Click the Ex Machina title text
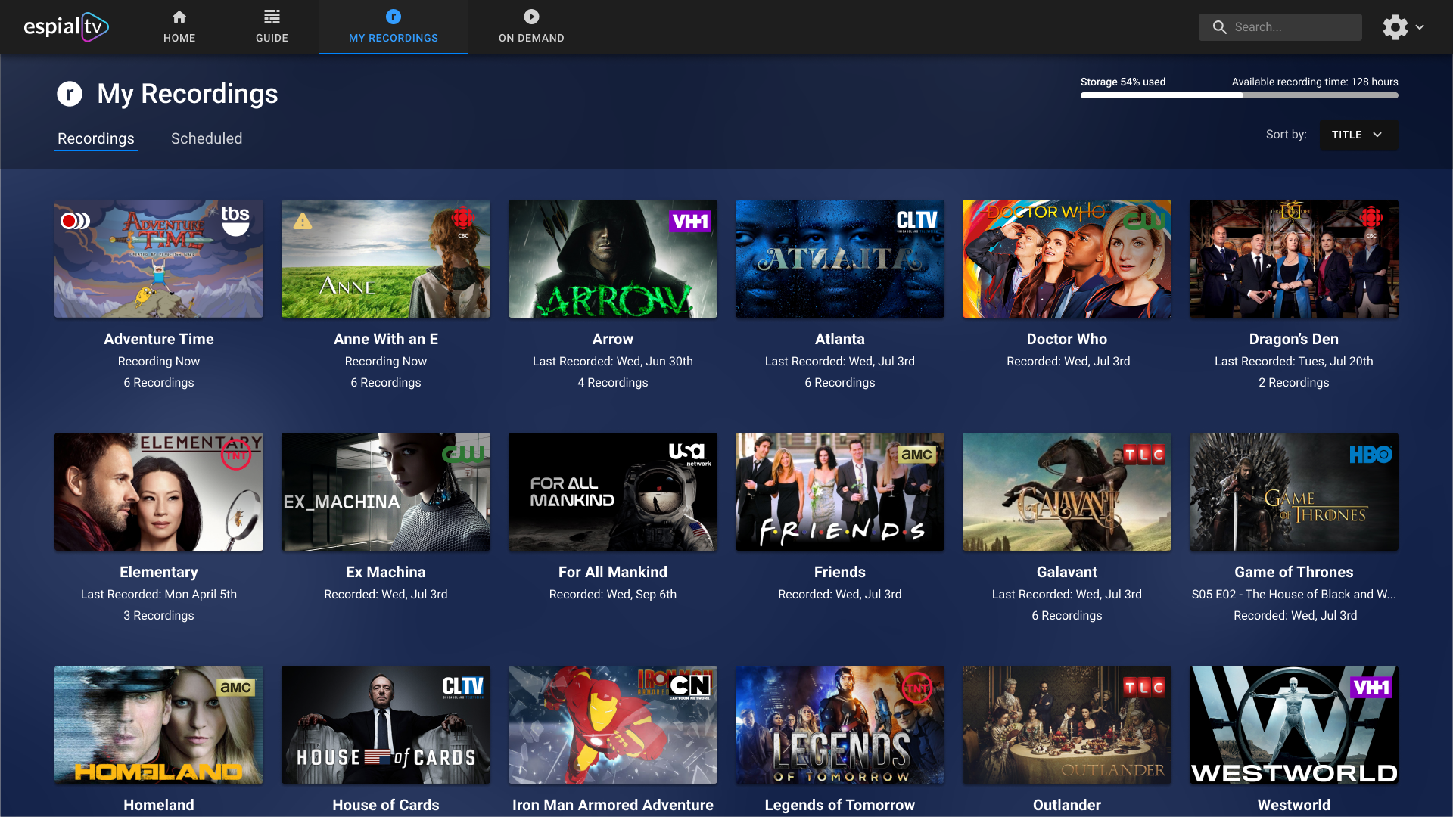The image size is (1453, 817). [x=386, y=572]
